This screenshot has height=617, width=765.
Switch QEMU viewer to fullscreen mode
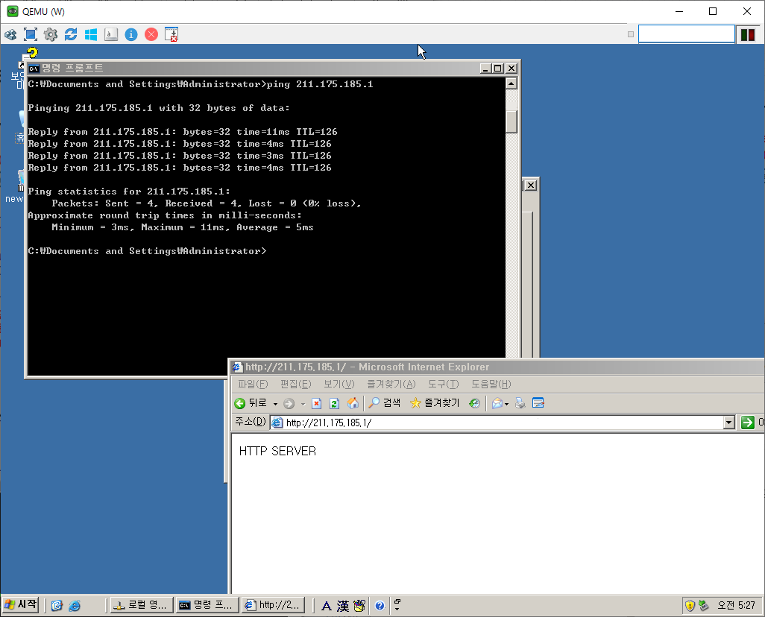(x=31, y=34)
